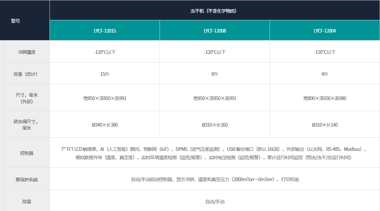
Task: Click the Ø310×长140 trap size cell
Action: click(325, 125)
